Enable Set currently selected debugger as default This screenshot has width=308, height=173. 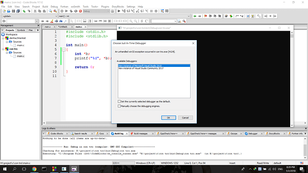point(119,101)
